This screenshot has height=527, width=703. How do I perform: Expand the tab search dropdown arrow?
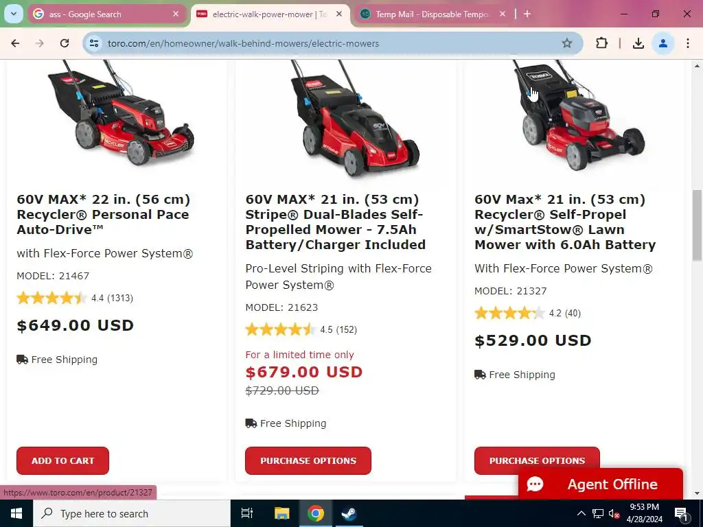(14, 14)
